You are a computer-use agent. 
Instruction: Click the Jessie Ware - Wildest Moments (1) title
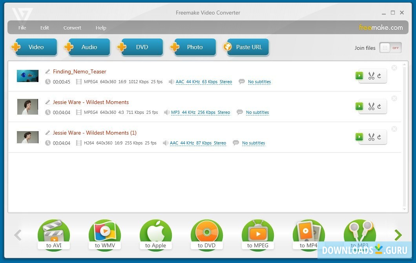pyautogui.click(x=95, y=133)
